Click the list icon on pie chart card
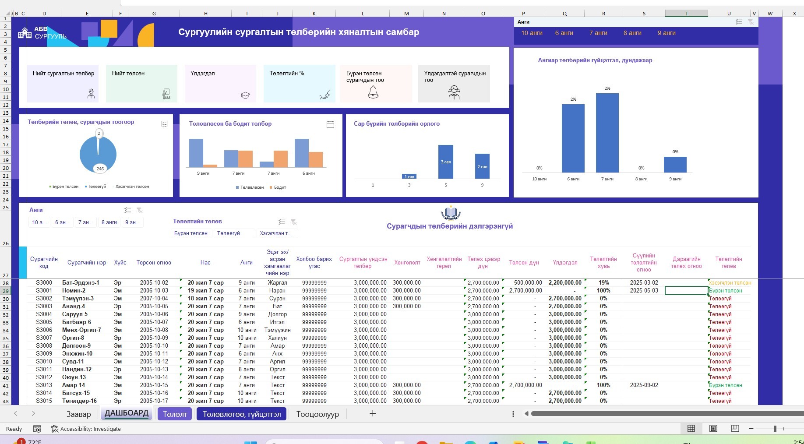The width and height of the screenshot is (804, 444). coord(165,124)
